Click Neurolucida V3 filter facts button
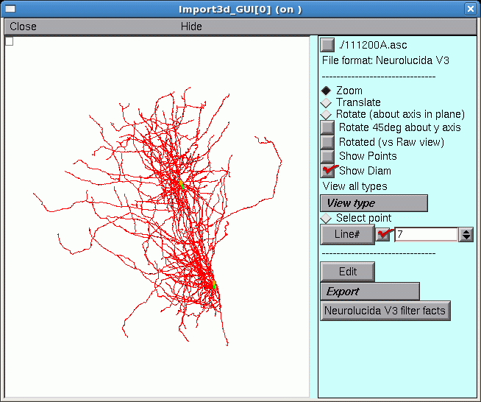 coord(385,311)
